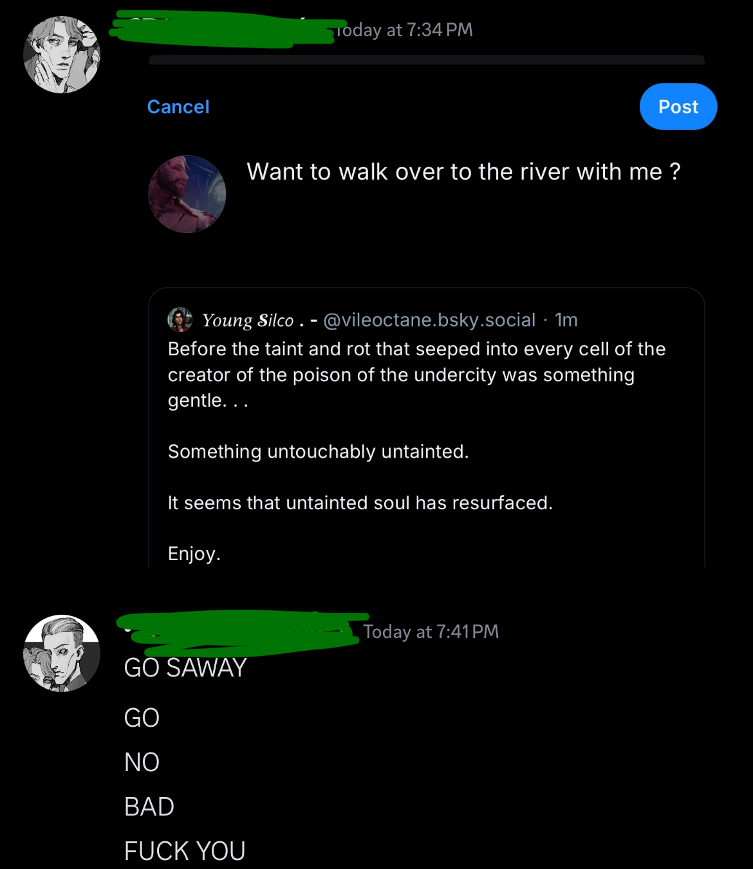Click the "Today at 7:41 PM" timestamp
This screenshot has height=869, width=753.
point(431,631)
